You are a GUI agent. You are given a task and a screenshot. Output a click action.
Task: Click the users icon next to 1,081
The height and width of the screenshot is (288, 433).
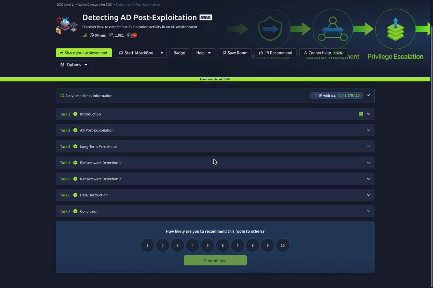click(x=111, y=35)
